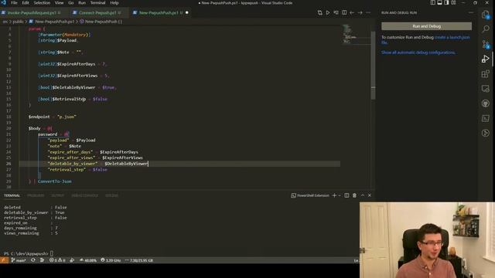Open the Source Control view

pos(485,44)
